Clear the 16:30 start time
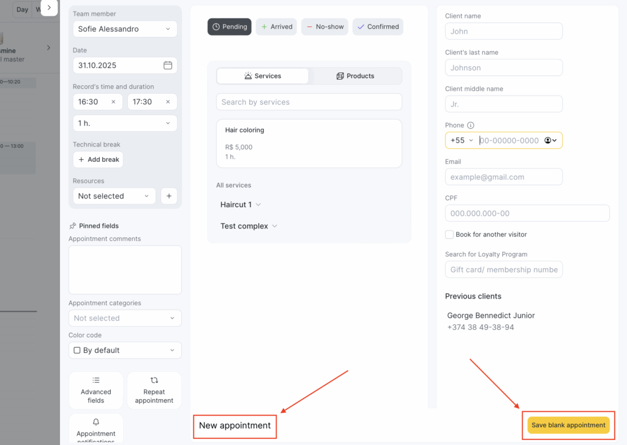 [x=113, y=102]
